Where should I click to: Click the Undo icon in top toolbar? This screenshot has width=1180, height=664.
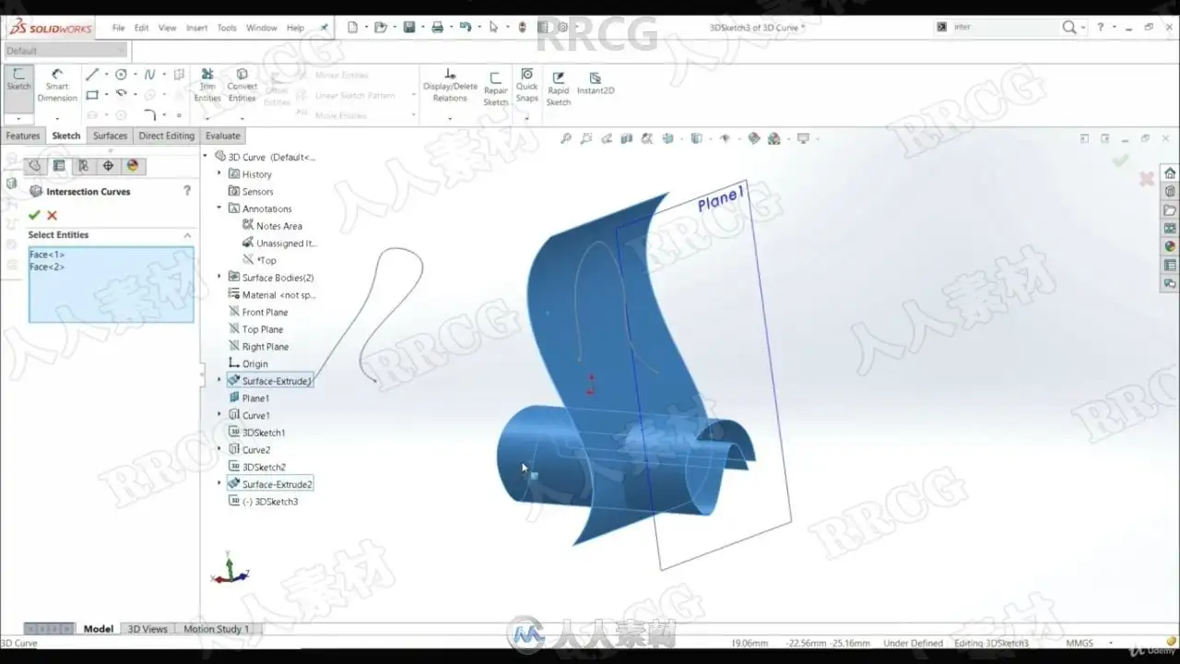(x=466, y=28)
